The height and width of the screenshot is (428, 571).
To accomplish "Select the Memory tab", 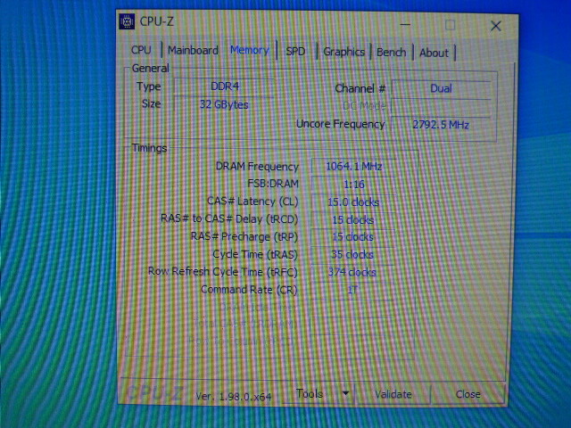I will (250, 50).
